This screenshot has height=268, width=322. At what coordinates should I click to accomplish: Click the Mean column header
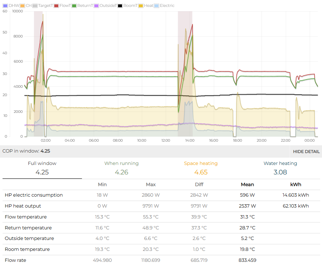pyautogui.click(x=247, y=184)
